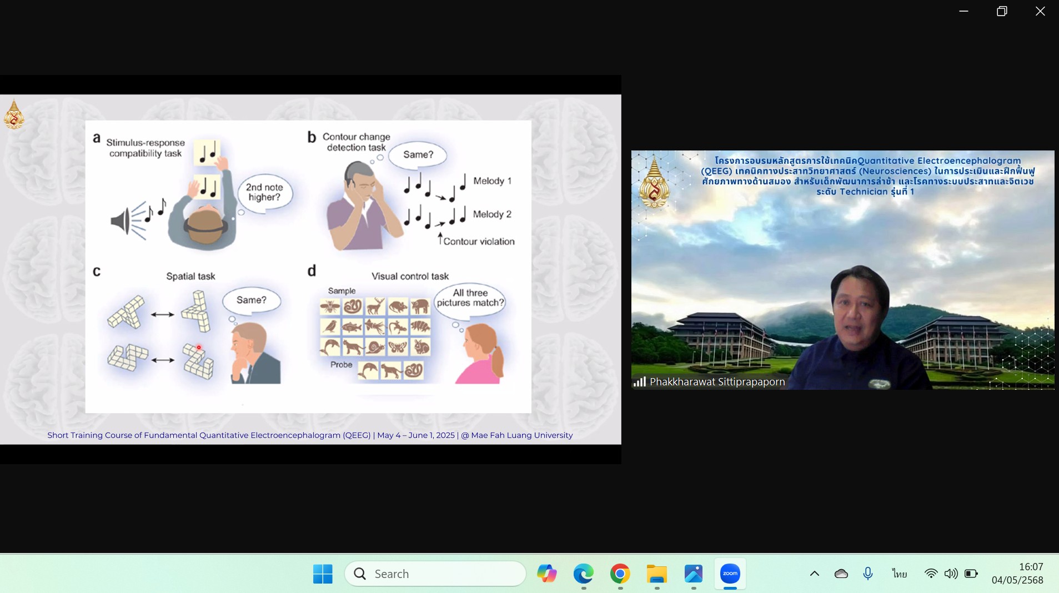Open the OneDrive cloud tray icon
Image resolution: width=1059 pixels, height=593 pixels.
[x=841, y=574]
